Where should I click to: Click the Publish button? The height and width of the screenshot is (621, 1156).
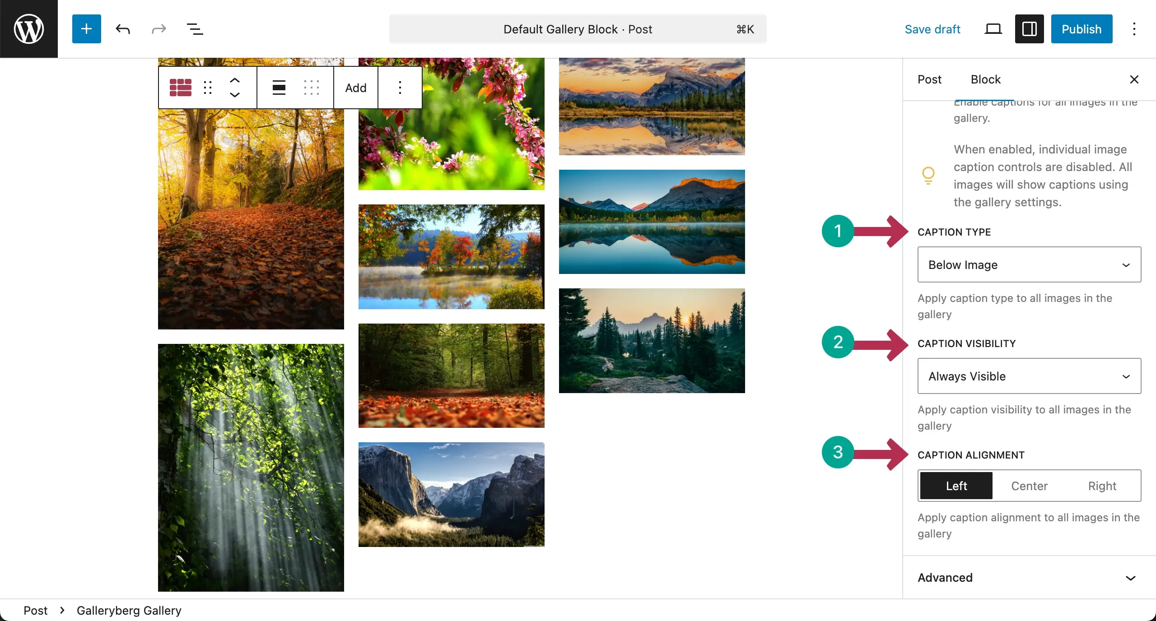[1081, 29]
